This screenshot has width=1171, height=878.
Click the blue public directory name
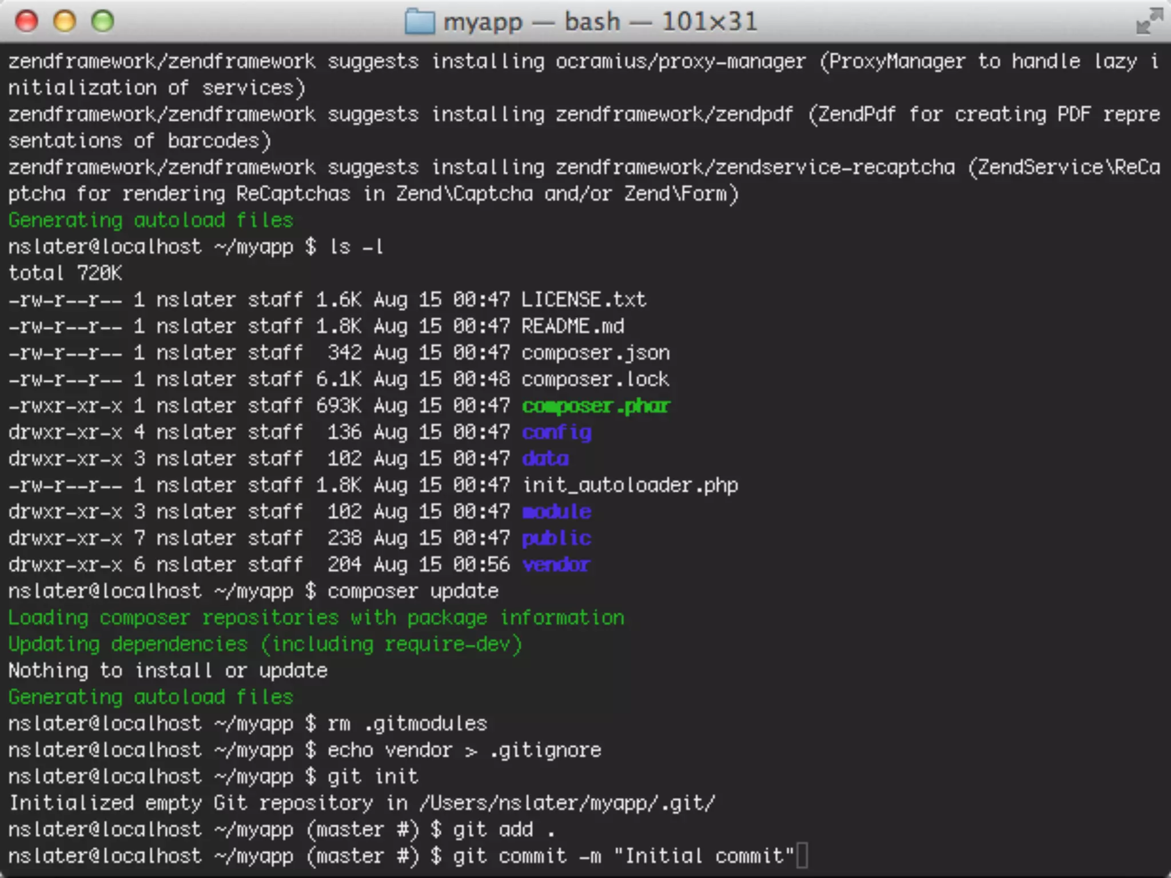point(556,538)
